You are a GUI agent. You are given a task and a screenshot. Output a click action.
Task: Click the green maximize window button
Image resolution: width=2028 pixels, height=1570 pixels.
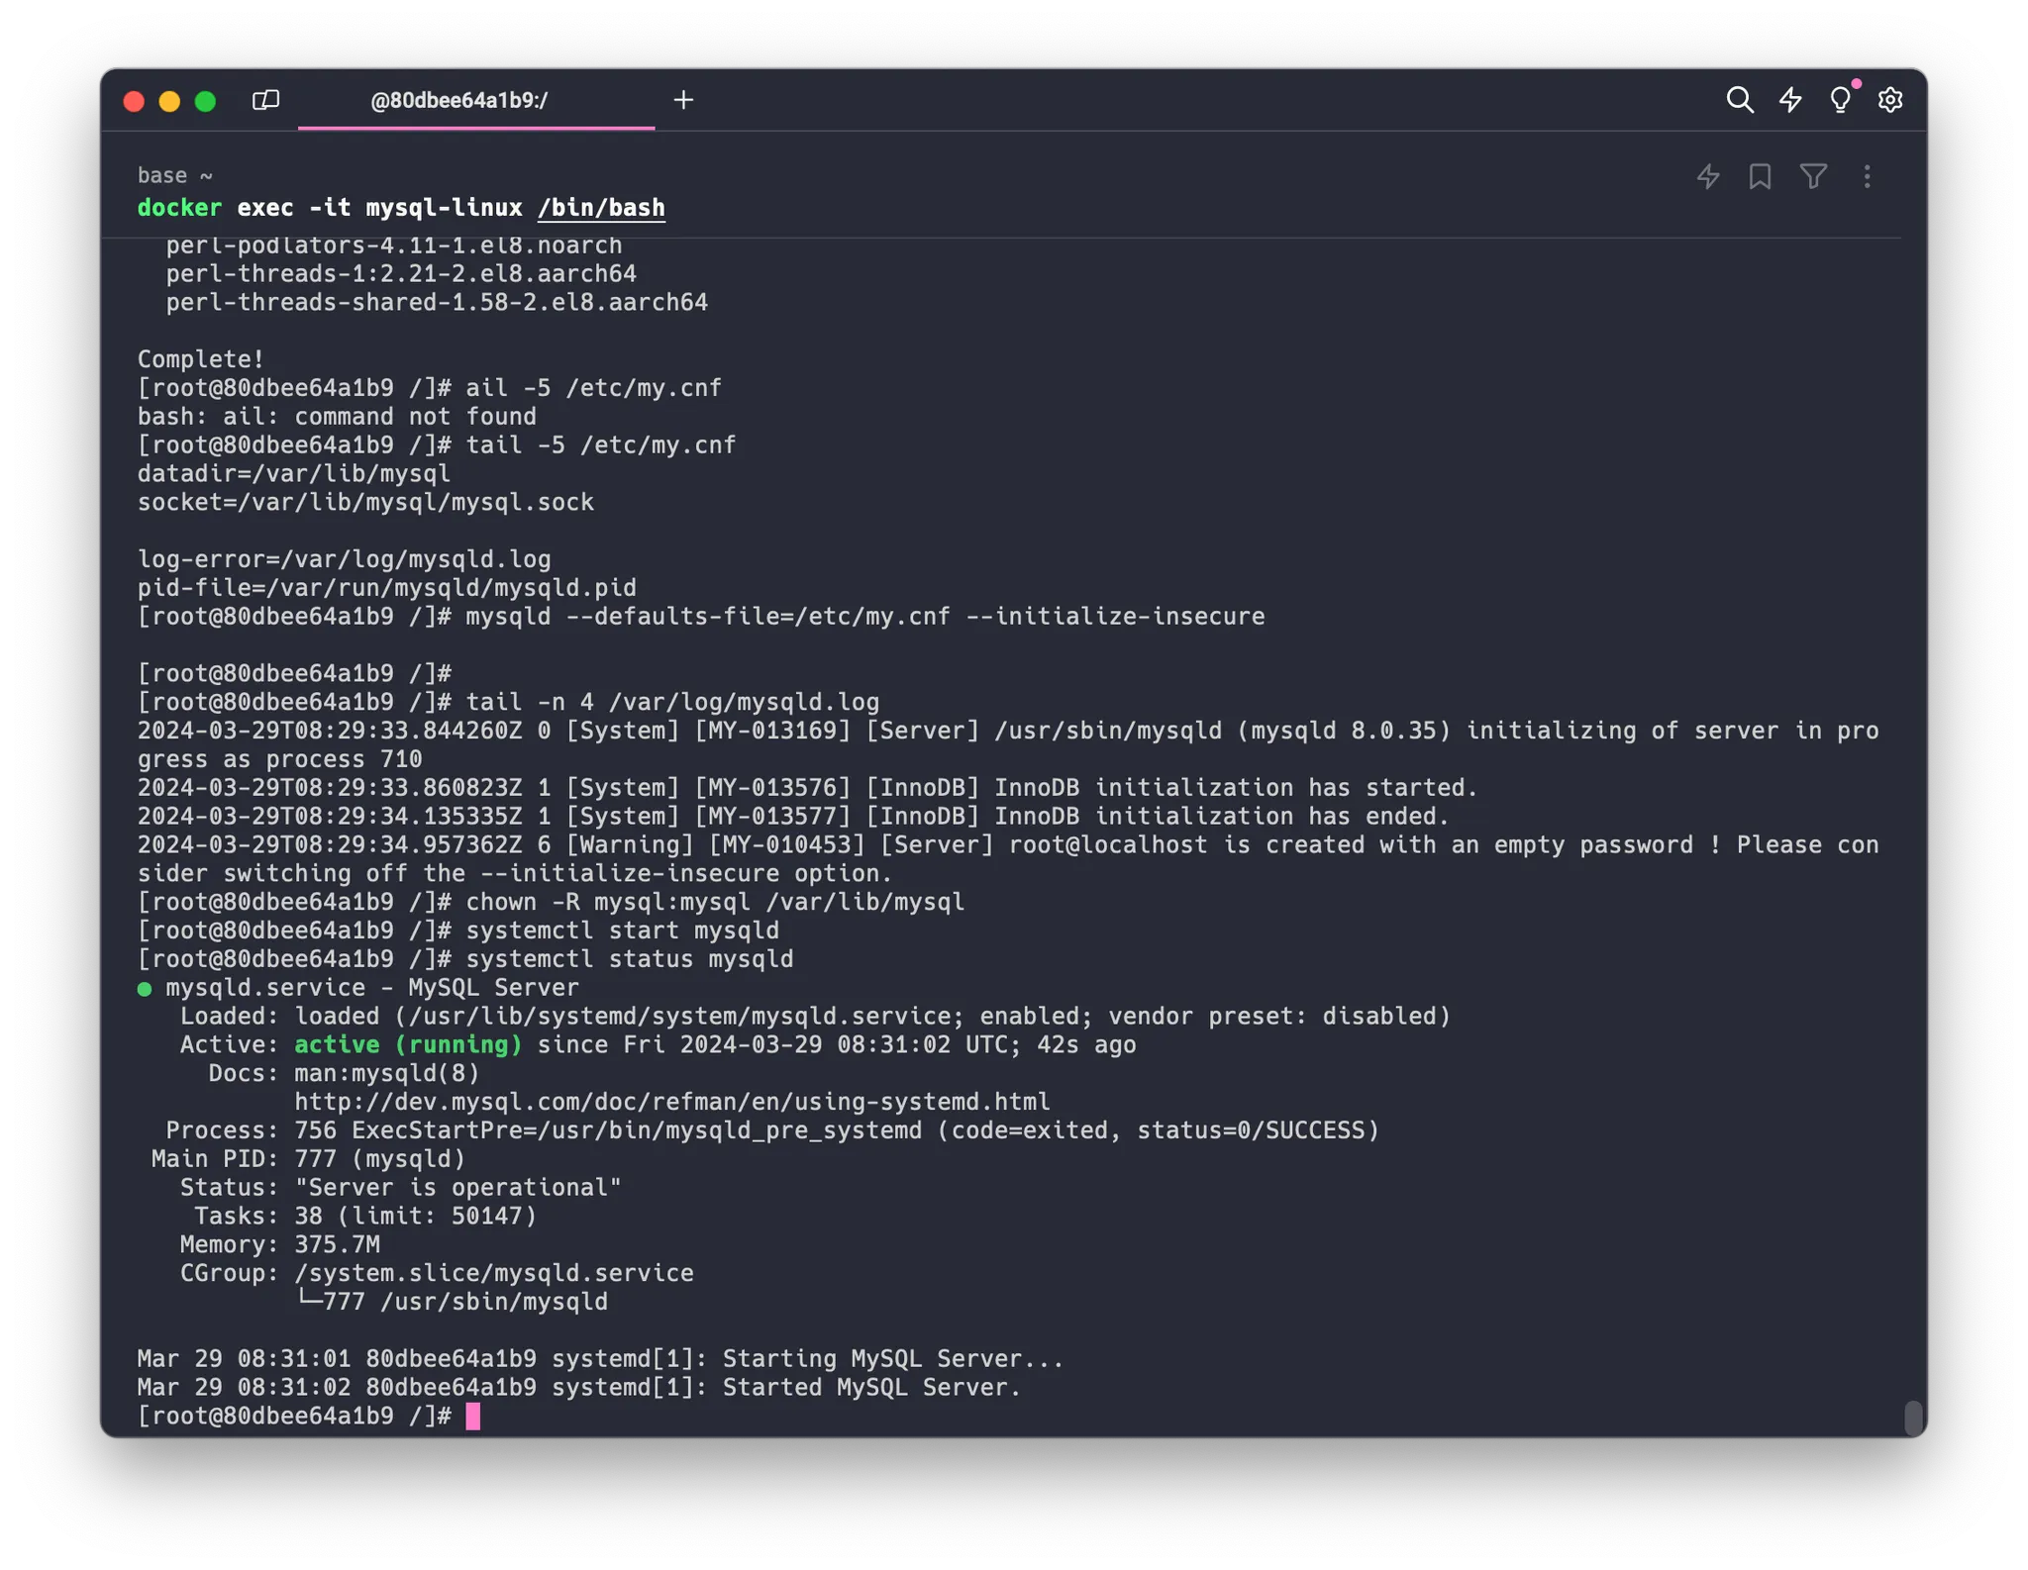point(206,101)
